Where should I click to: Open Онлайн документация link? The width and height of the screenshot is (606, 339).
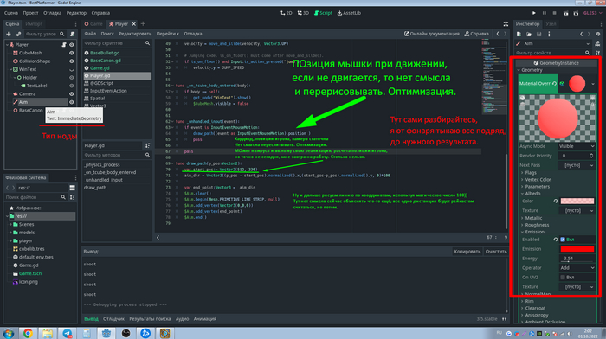tap(432, 34)
